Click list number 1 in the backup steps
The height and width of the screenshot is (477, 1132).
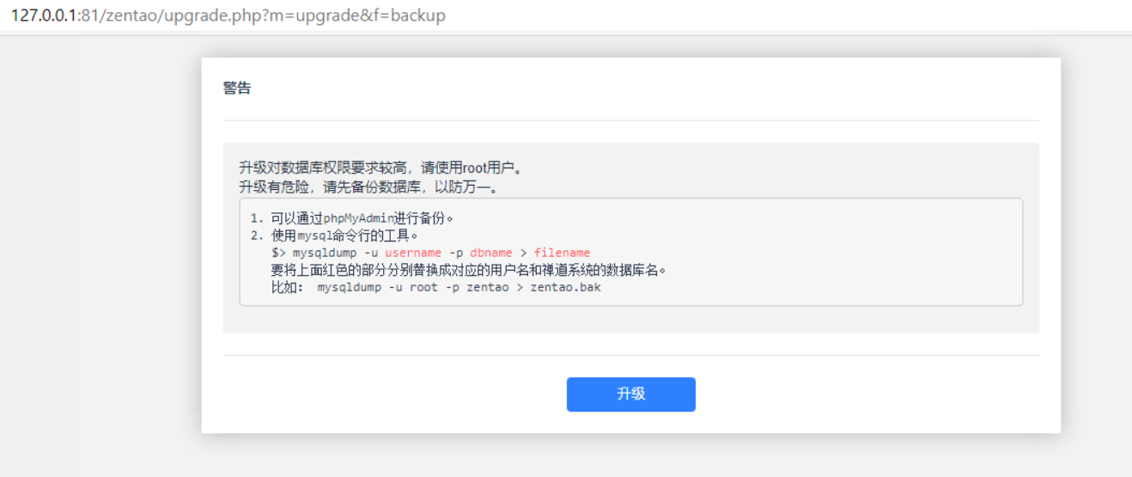point(256,218)
